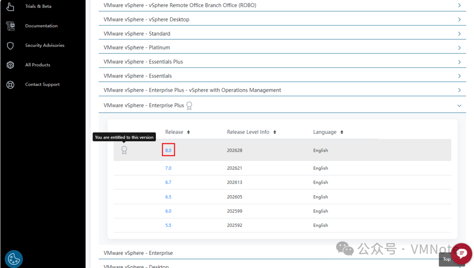Image resolution: width=474 pixels, height=268 pixels.
Task: Expand vSphere Remote Office Branch Office chevron
Action: click(459, 5)
